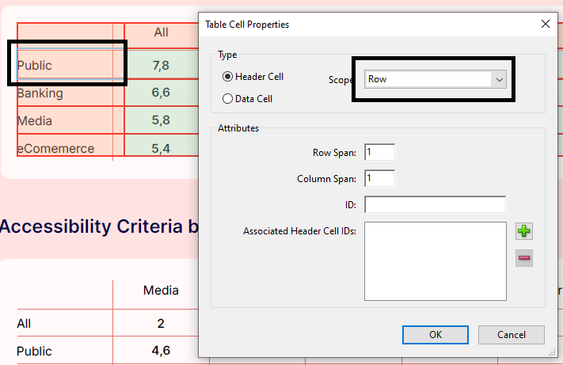Close the Table Cell Properties dialog
Screen dimensions: 563x365
pos(545,24)
